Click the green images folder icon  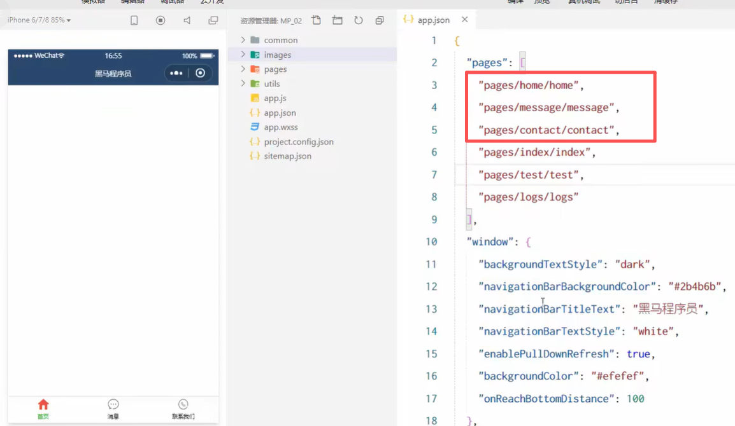click(x=255, y=55)
